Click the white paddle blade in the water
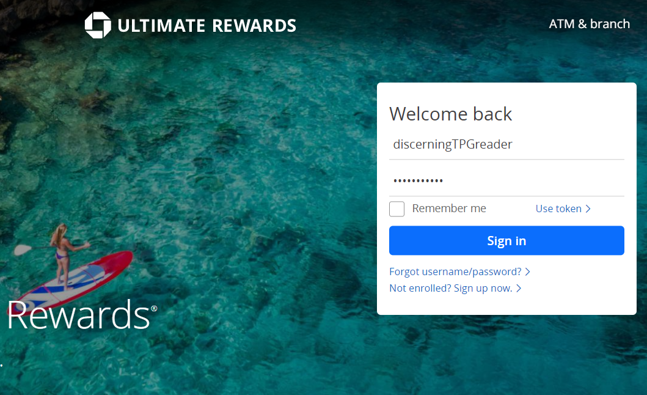The image size is (647, 395). coord(22,249)
